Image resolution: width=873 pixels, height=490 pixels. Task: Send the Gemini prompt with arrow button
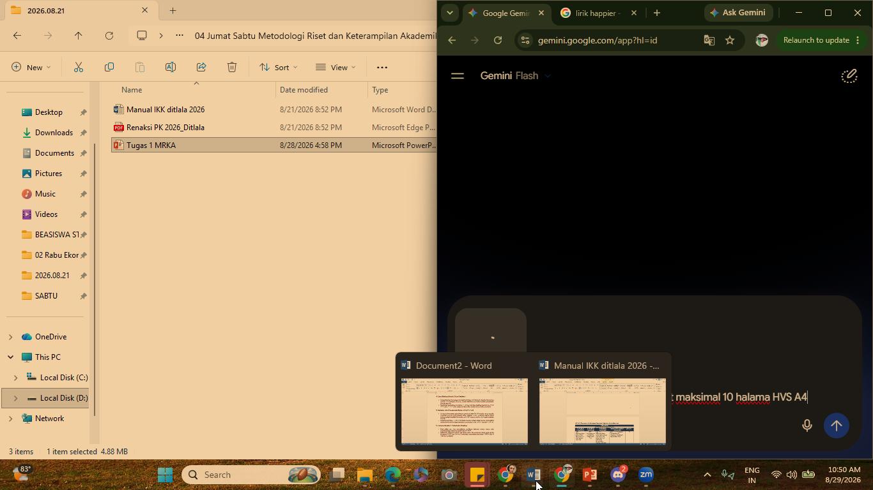pyautogui.click(x=836, y=426)
